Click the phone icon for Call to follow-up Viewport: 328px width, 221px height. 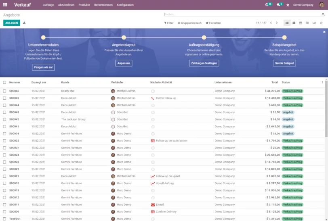153,98
